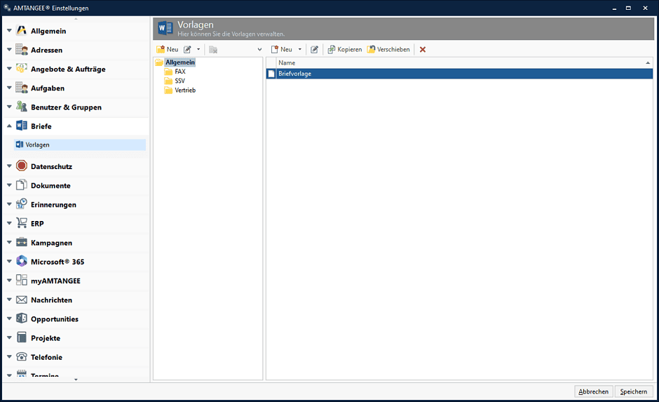The height and width of the screenshot is (402, 659).
Task: Open dropdown arrow beside folder edit icon
Action: (198, 49)
